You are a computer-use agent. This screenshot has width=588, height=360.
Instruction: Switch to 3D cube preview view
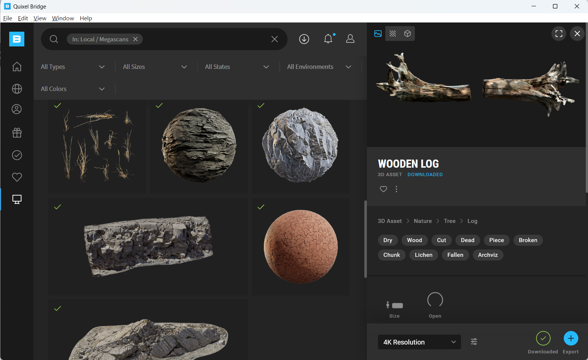click(408, 34)
